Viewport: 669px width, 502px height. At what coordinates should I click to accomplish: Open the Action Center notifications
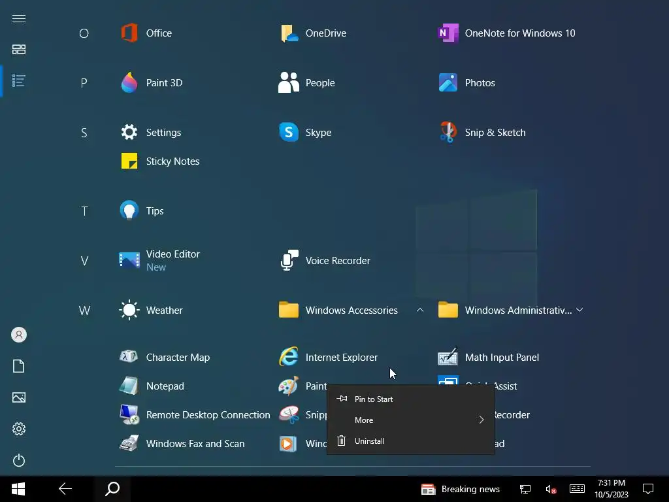[x=648, y=489]
